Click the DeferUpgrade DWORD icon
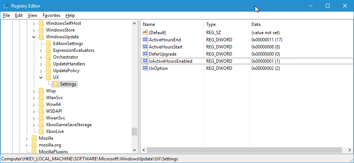This screenshot has width=354, height=163. tap(145, 54)
